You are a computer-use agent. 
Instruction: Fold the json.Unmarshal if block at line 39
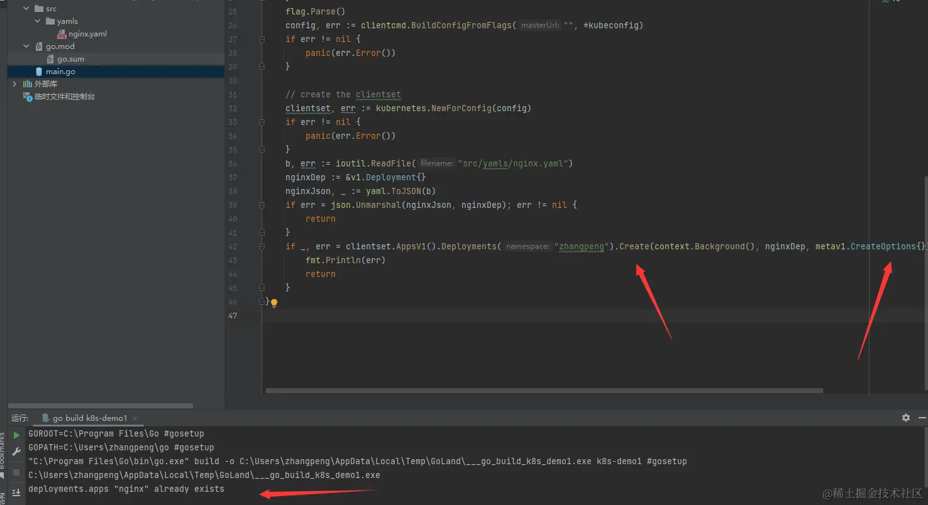click(262, 205)
